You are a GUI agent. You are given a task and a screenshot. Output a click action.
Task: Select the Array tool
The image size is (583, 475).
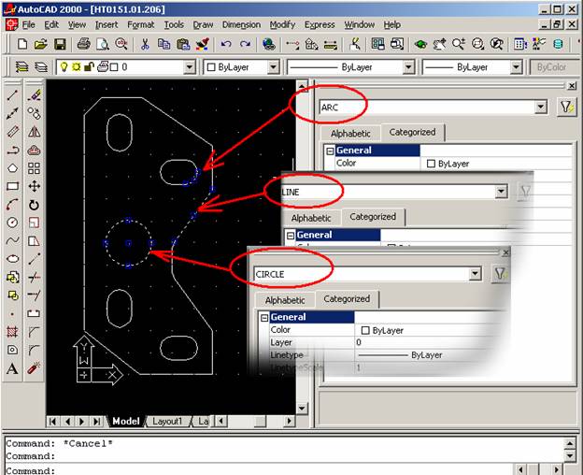coord(34,168)
